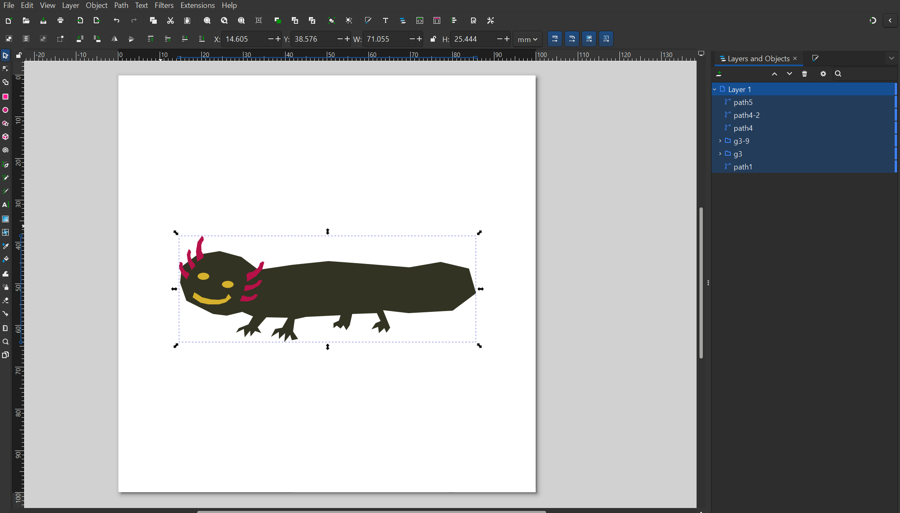Close the Layers and Objects tab
Viewport: 900px width, 513px height.
click(795, 59)
